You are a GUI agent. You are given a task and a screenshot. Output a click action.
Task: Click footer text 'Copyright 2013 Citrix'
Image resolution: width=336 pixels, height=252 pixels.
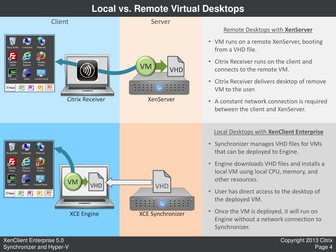pos(306,240)
